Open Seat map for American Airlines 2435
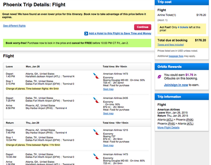This screenshot has height=165, width=211. 108,113
